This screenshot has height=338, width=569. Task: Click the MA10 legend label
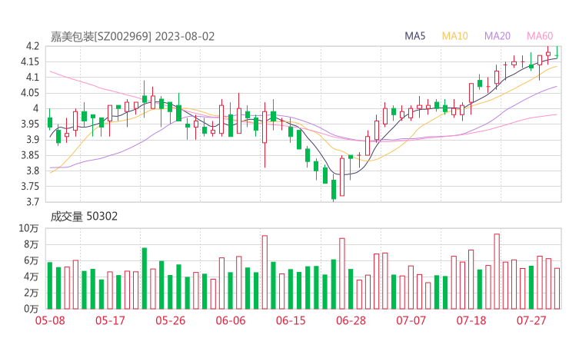[x=454, y=36]
